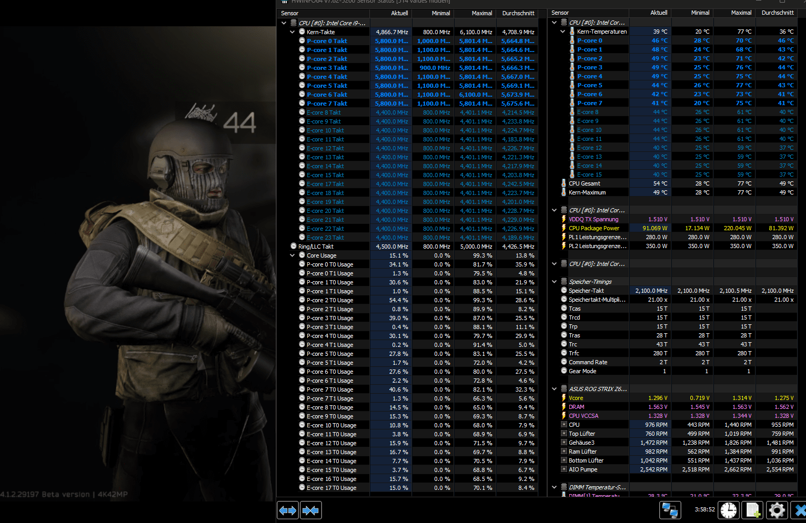Click the 1.296 V Vcore current value

(658, 398)
